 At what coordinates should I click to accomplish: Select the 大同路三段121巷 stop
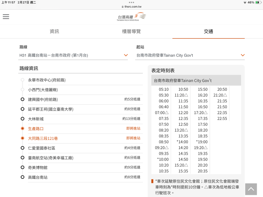(x=43, y=138)
